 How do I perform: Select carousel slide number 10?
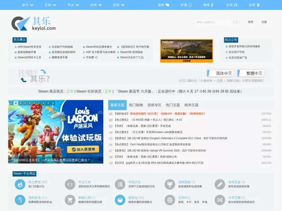click(53, 103)
